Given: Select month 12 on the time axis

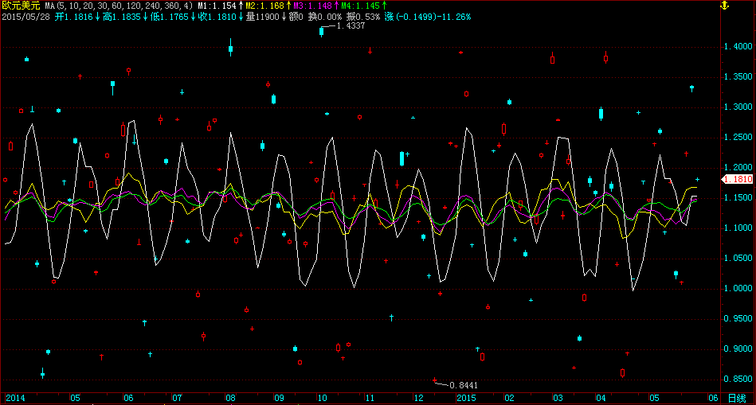Looking at the screenshot, I should click(x=418, y=397).
